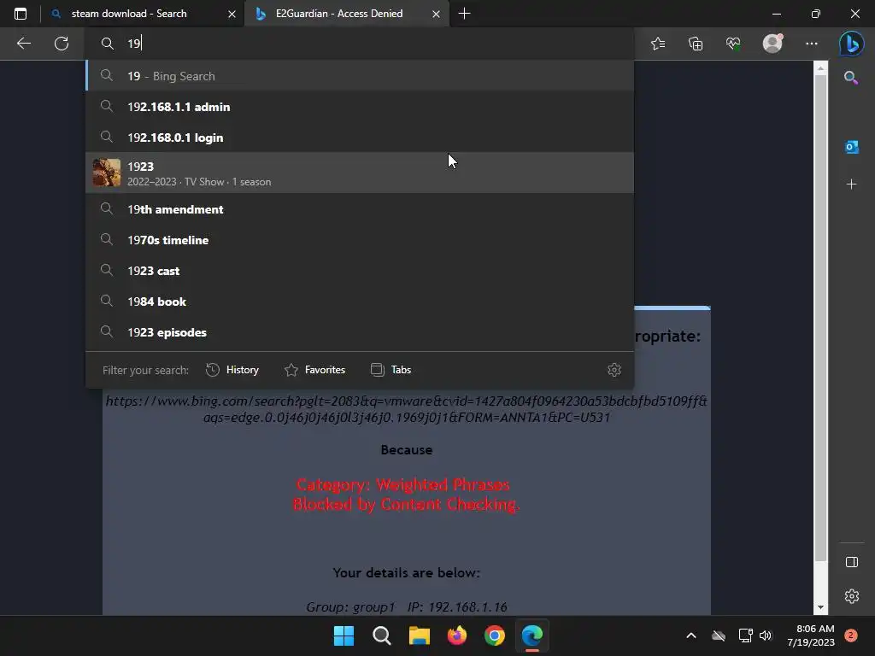
Task: Open Collections icon in toolbar
Action: tap(696, 44)
